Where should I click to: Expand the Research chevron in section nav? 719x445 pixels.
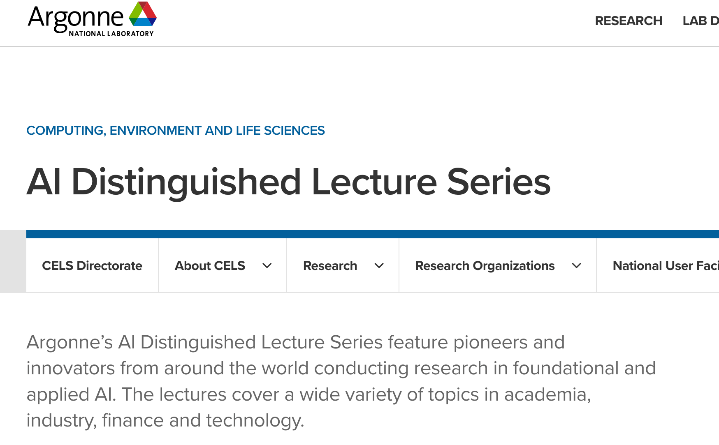(x=379, y=266)
